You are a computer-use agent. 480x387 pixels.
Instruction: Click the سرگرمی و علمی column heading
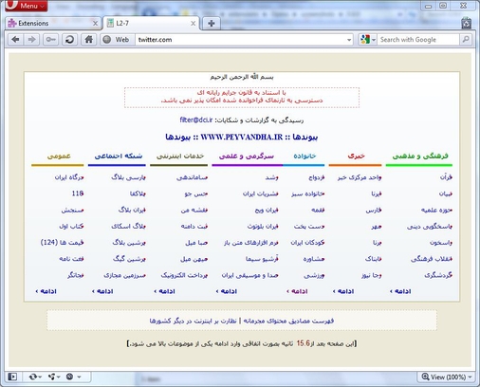click(x=247, y=156)
